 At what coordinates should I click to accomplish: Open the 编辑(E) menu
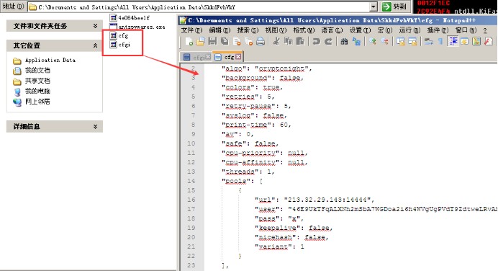(x=219, y=30)
